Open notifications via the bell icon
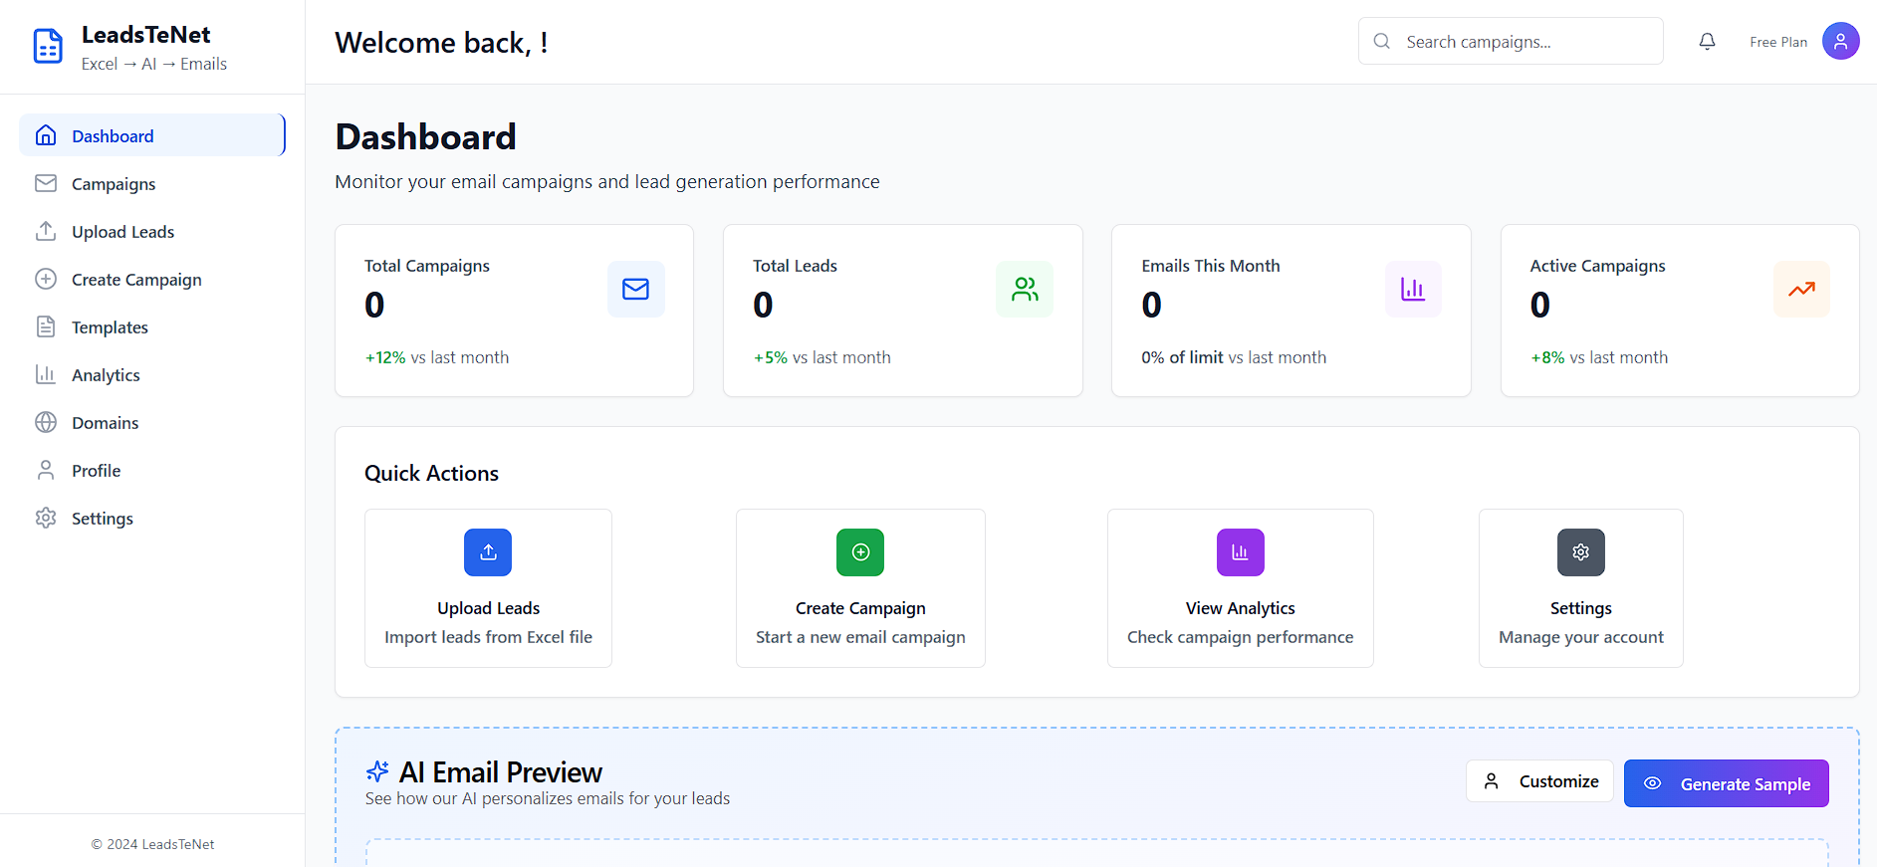Viewport: 1877px width, 867px height. [x=1707, y=41]
